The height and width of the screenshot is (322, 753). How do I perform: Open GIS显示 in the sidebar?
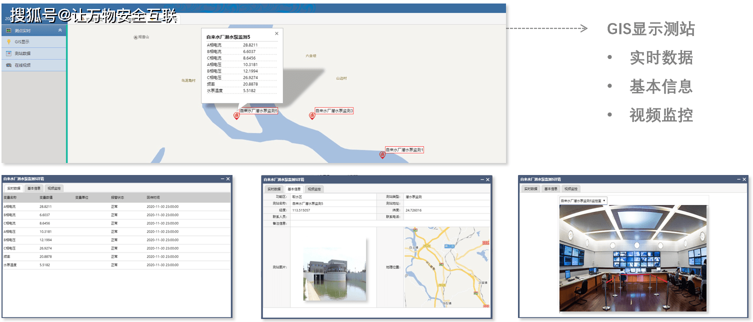click(x=33, y=42)
